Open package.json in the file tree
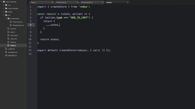195x109 pixels. point(13,52)
